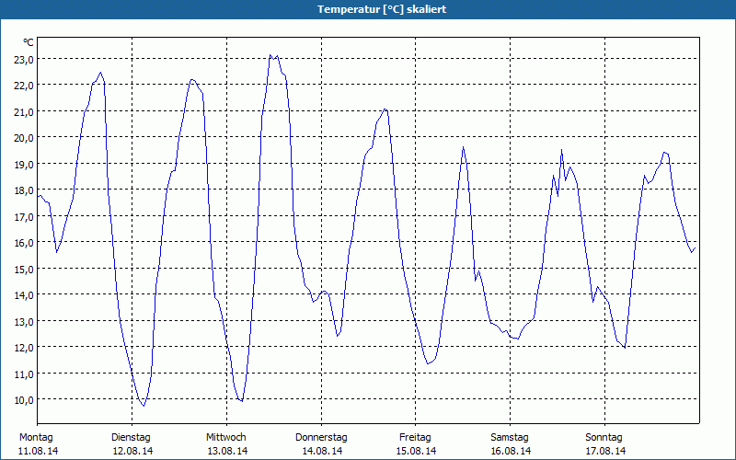Click the Tuesday morning minimum below 10°C
This screenshot has width=736, height=460.
pyautogui.click(x=144, y=405)
